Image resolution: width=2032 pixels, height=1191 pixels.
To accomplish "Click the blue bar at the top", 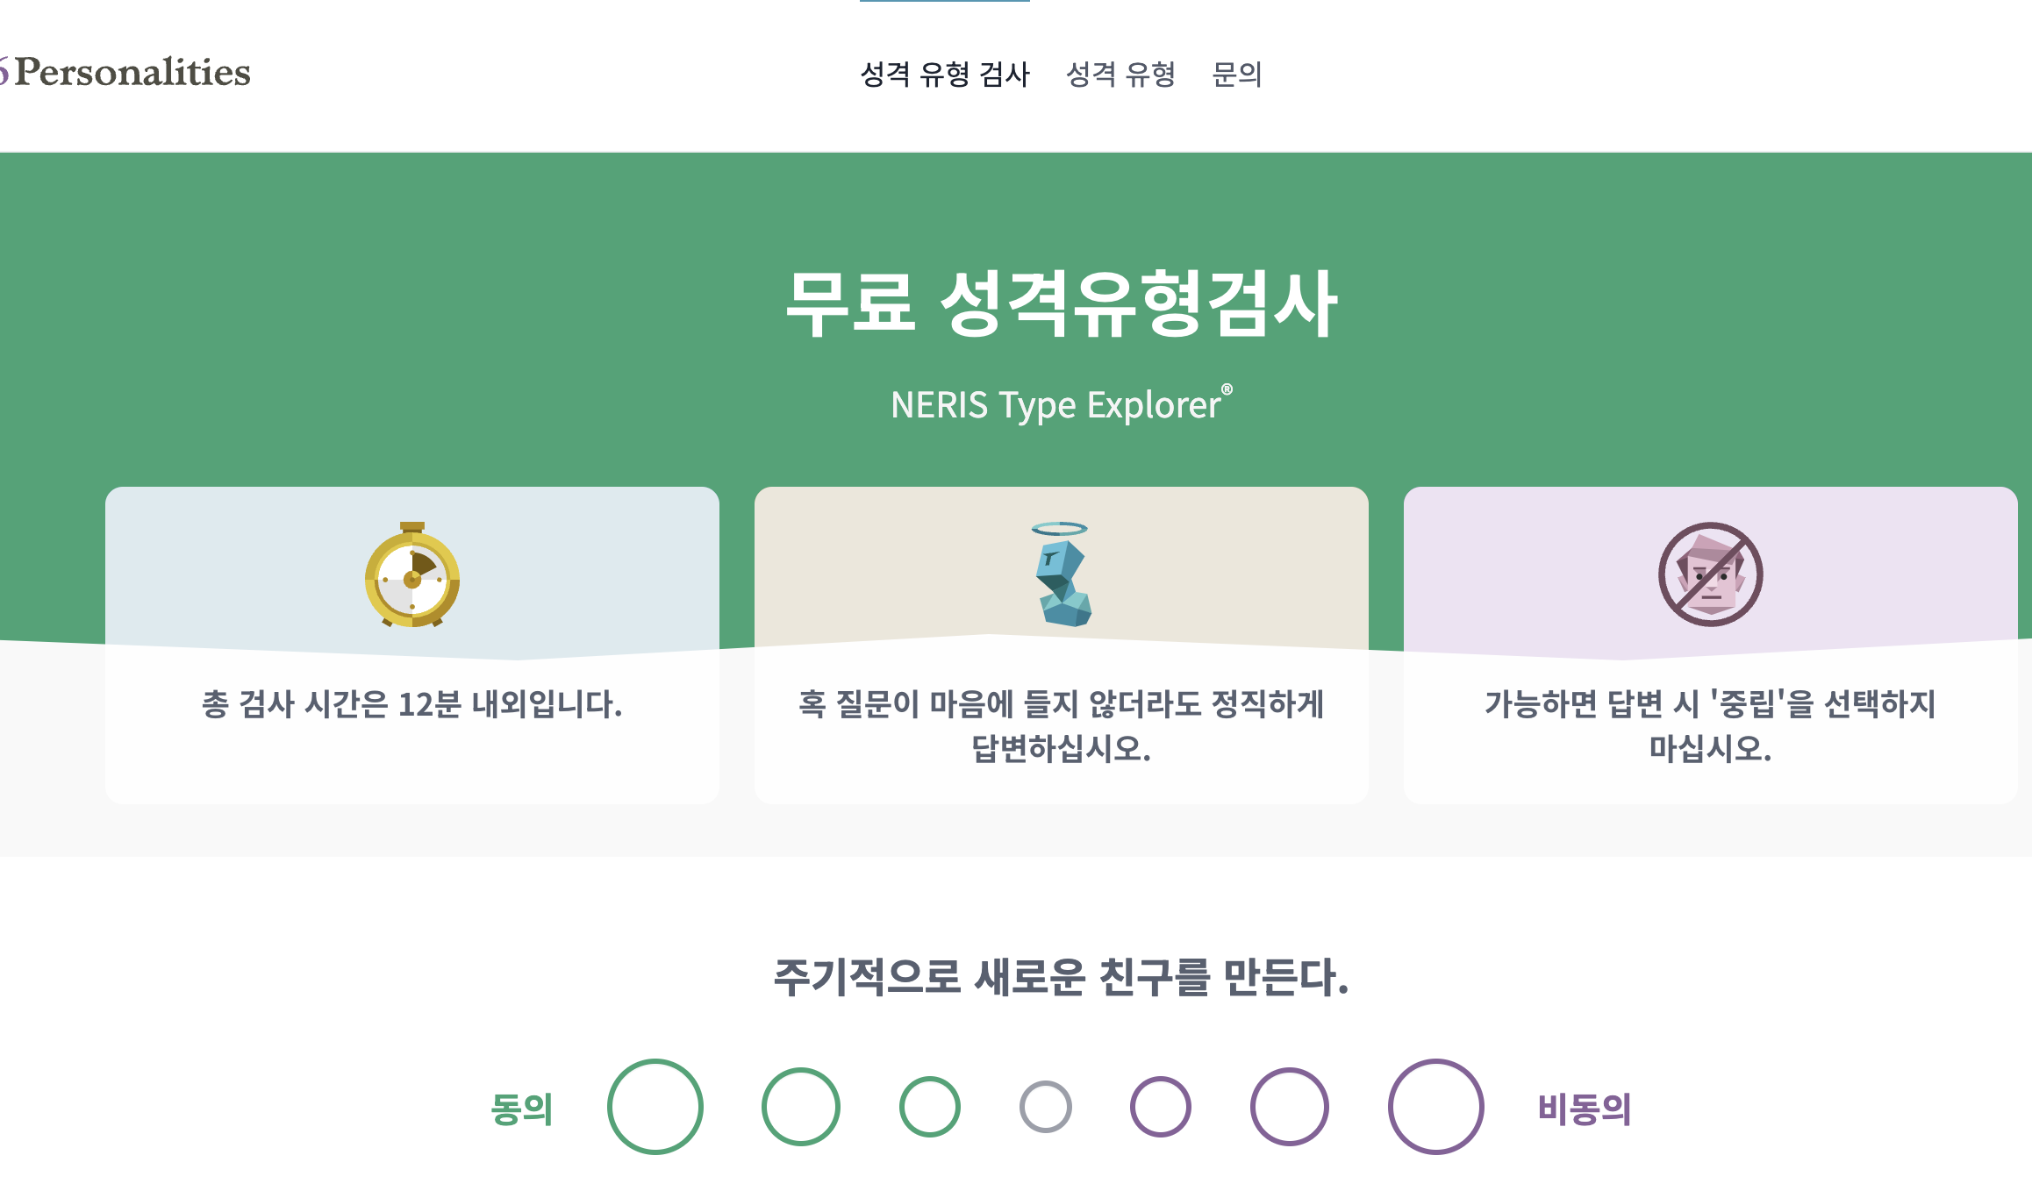I will pos(944,4).
